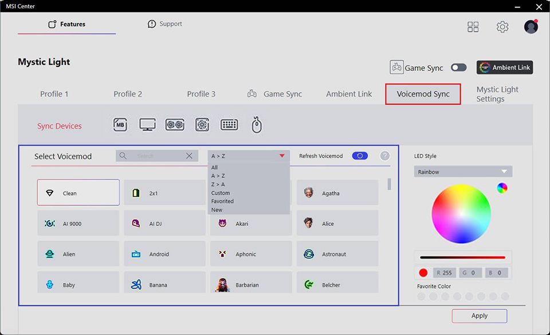Select Custom in the sort list
The width and height of the screenshot is (550, 335).
[249, 193]
